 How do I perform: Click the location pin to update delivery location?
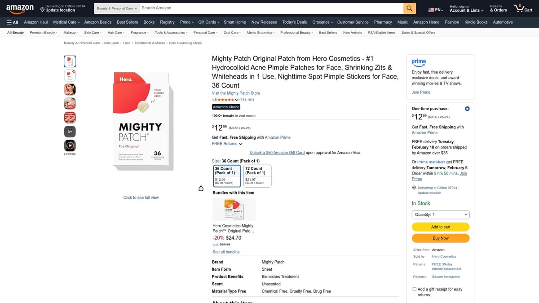tap(43, 9)
